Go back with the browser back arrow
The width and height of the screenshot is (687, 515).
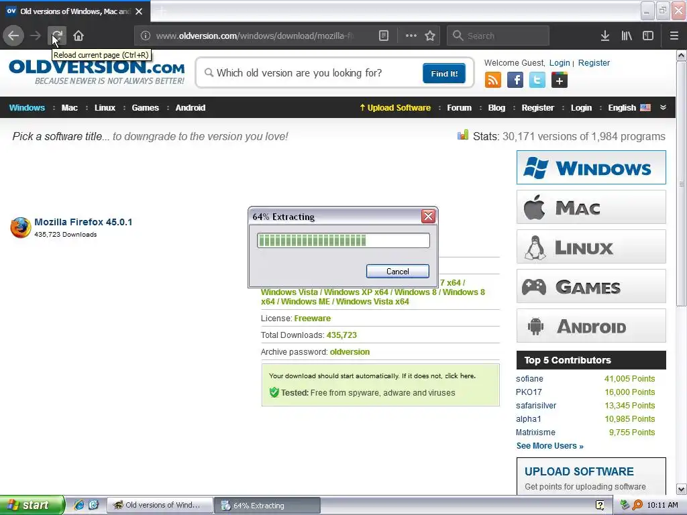13,36
